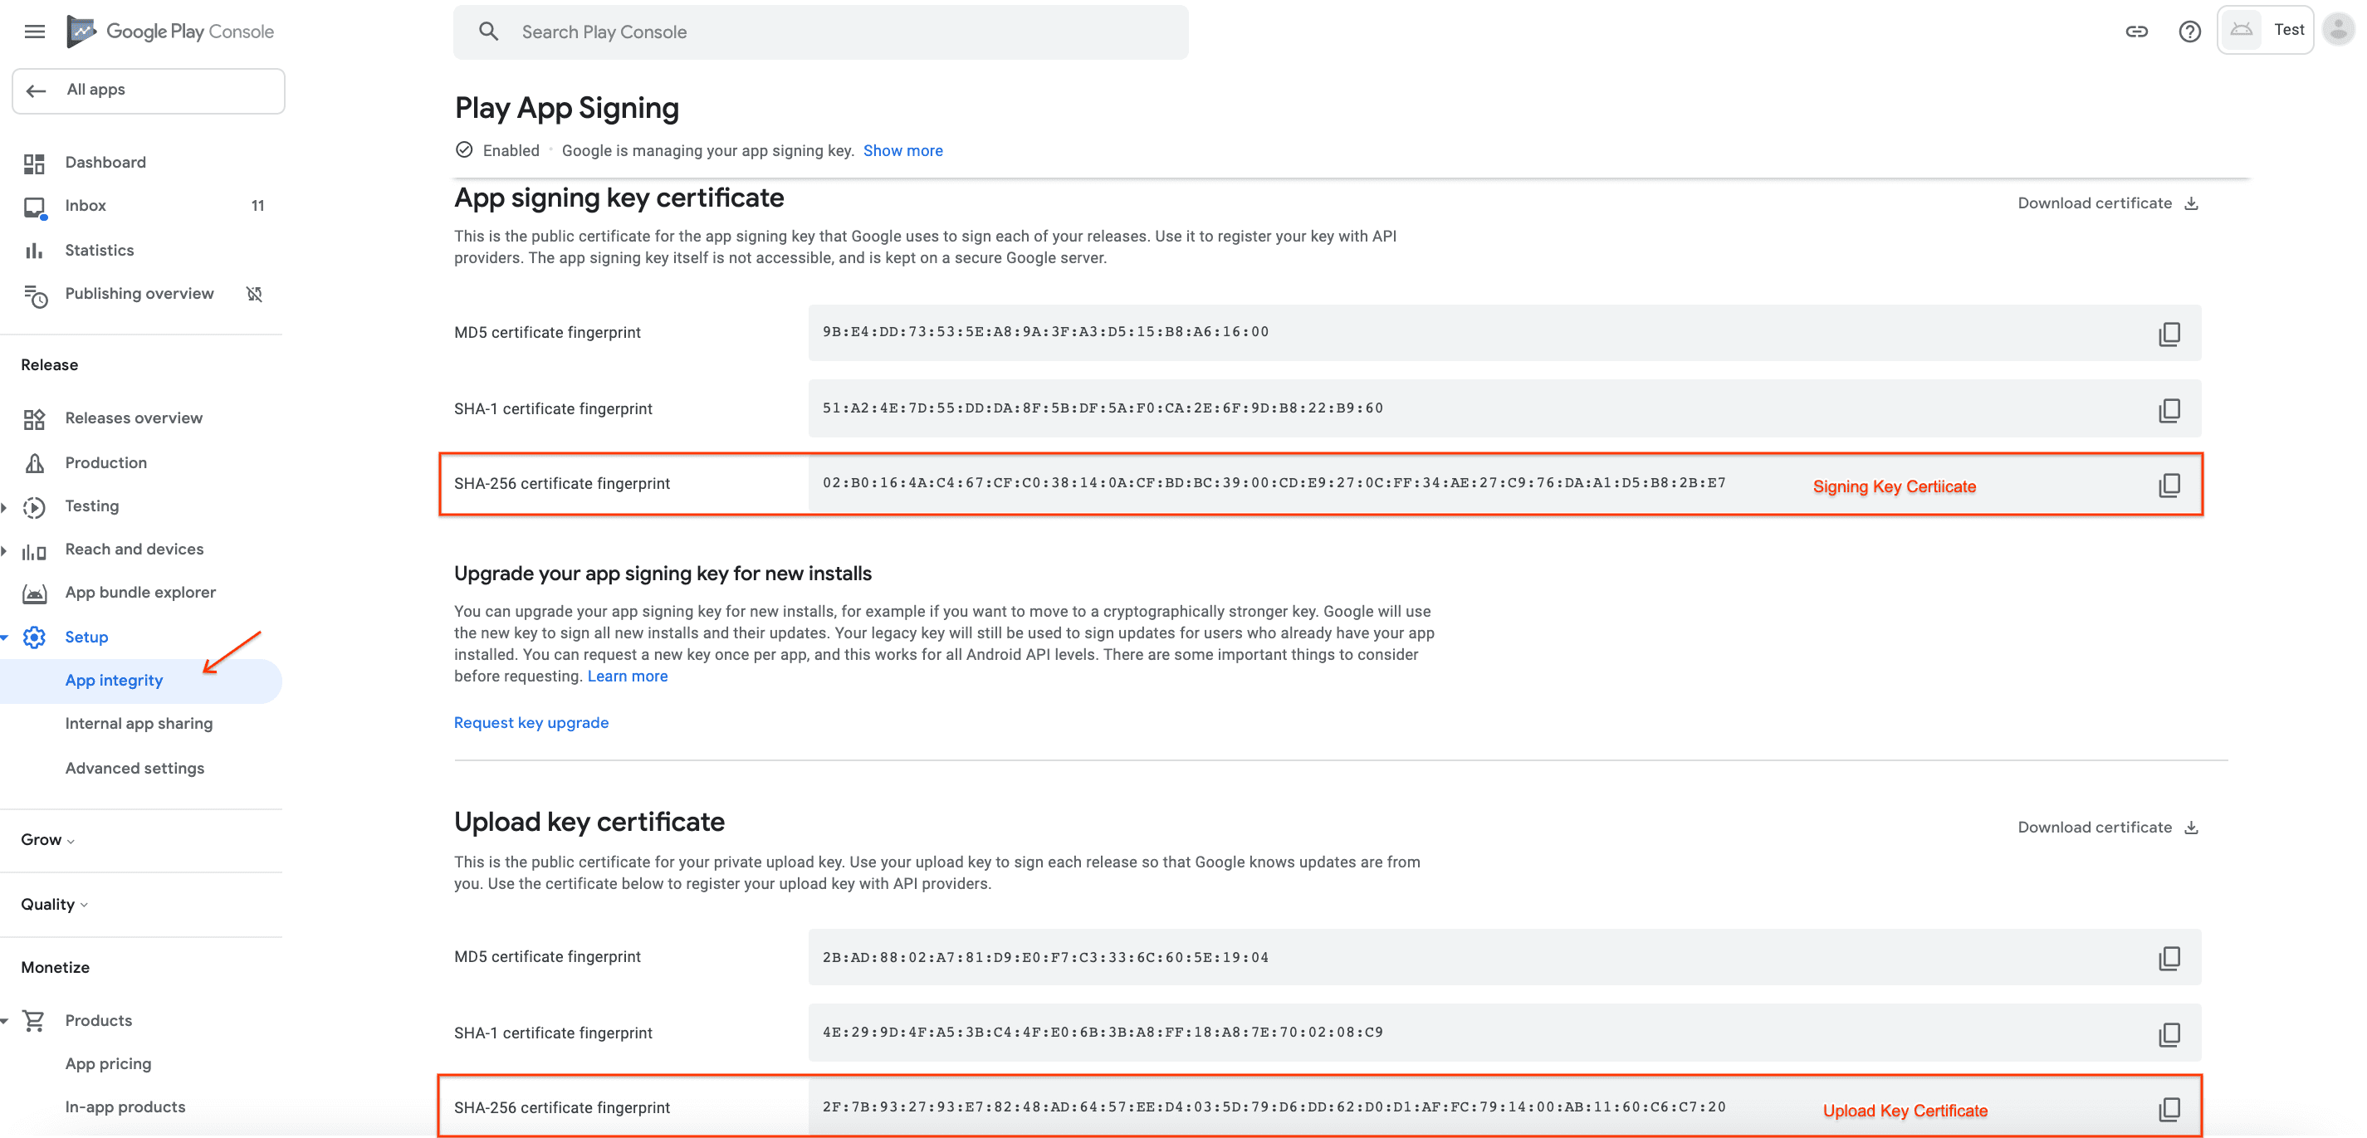Select the App integrity menu item
The width and height of the screenshot is (2367, 1138).
pos(113,681)
